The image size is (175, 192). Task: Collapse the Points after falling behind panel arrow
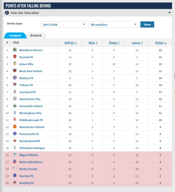pos(169,13)
